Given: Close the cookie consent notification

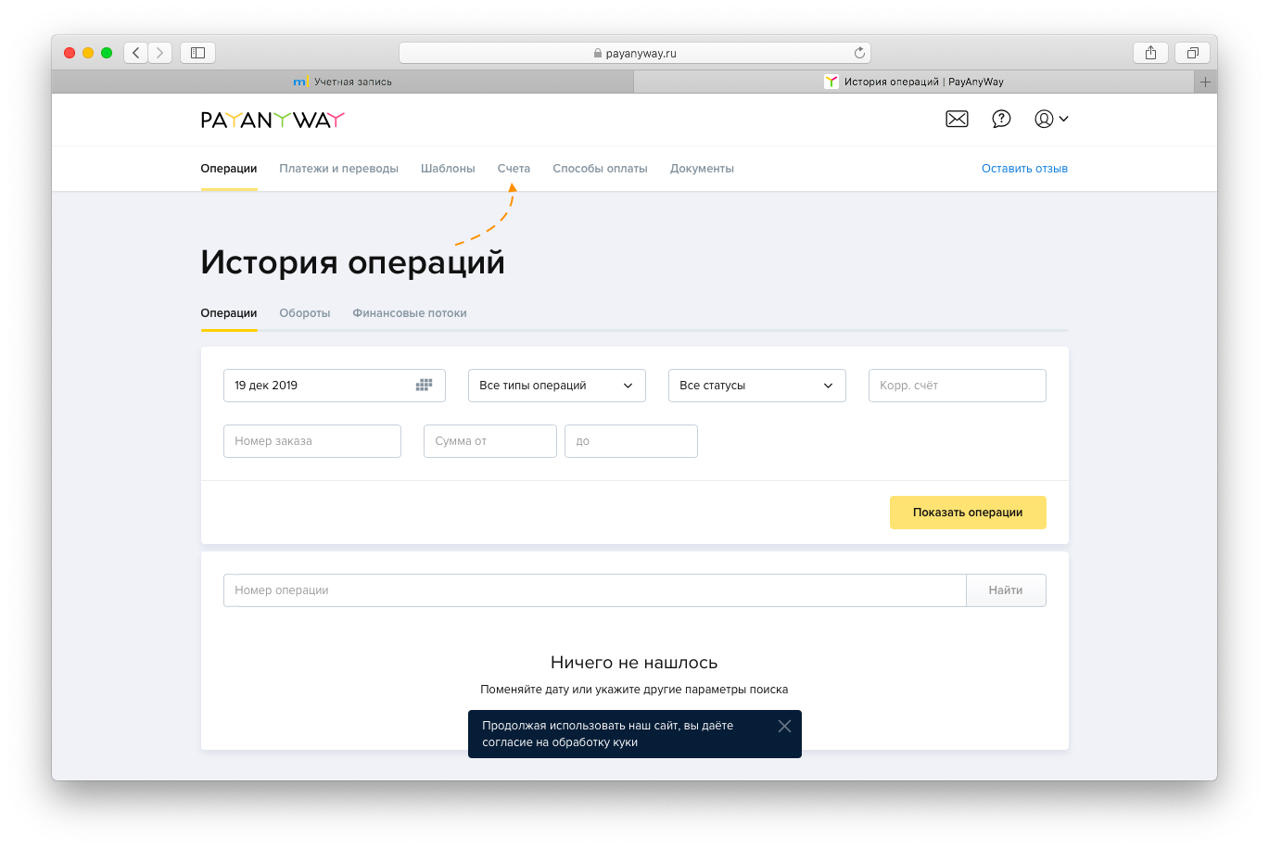Looking at the screenshot, I should pyautogui.click(x=784, y=726).
